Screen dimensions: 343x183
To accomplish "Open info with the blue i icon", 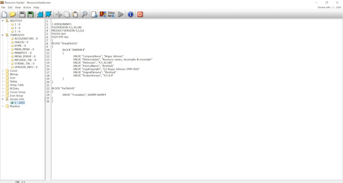I will (x=130, y=14).
